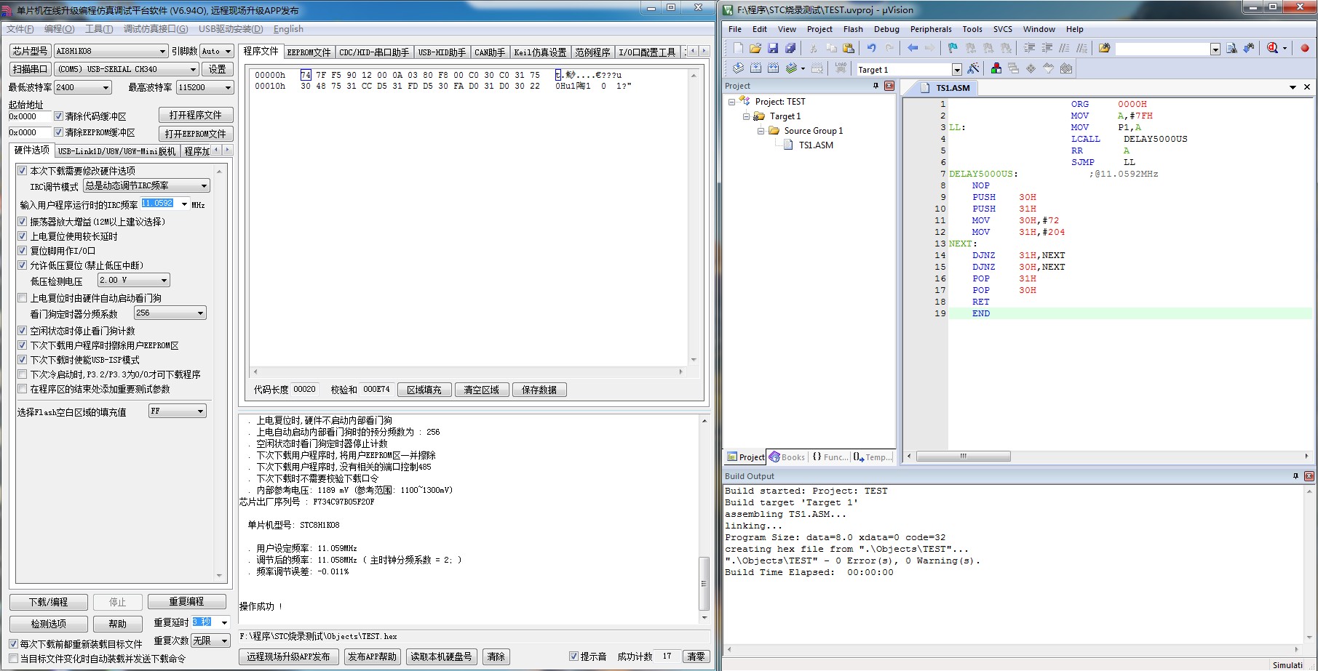Enable 当目标文件变化时自动装载 checkbox

click(x=13, y=659)
